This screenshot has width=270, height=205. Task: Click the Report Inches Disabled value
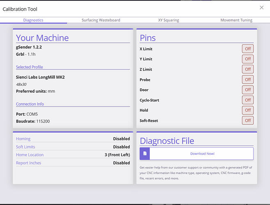121,163
